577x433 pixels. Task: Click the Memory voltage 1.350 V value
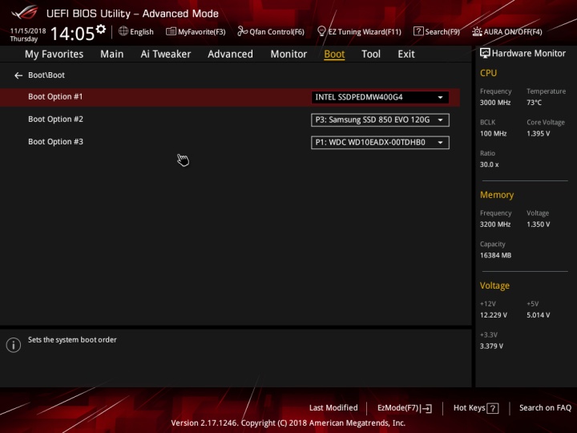click(x=538, y=225)
